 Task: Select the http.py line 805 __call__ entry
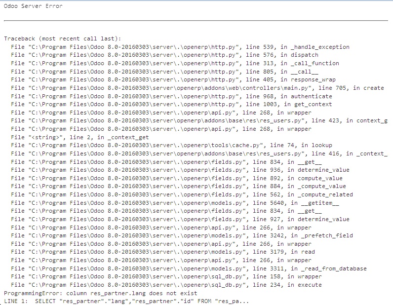[x=164, y=72]
